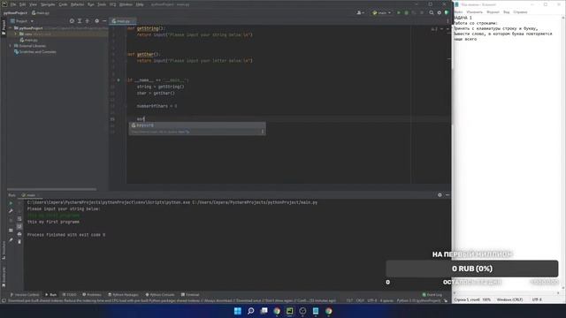Click the trash clear-all icon in the Run panel

(x=19, y=241)
